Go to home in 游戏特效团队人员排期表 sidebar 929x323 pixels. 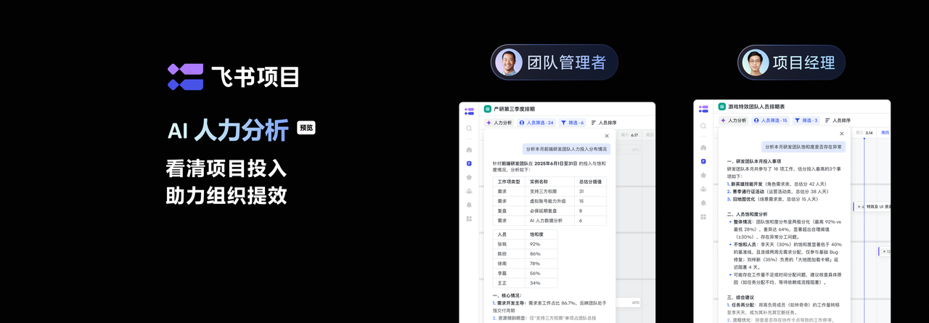(x=703, y=147)
